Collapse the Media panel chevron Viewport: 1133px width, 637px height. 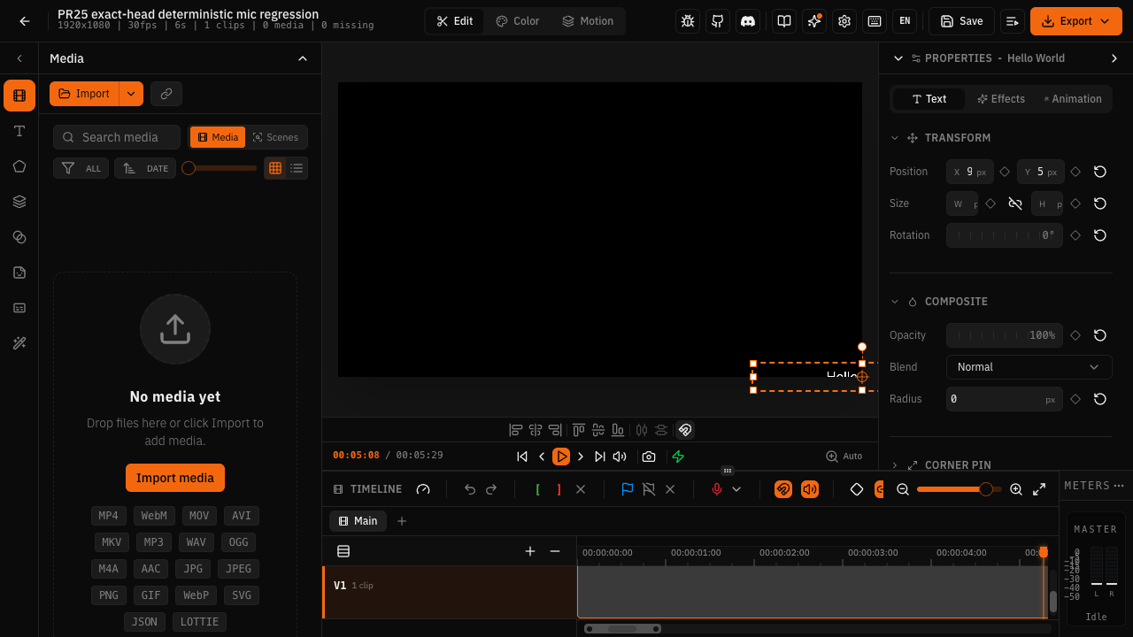point(303,58)
